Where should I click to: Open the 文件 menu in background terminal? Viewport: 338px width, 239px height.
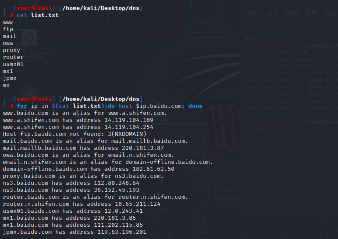(253, 14)
